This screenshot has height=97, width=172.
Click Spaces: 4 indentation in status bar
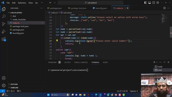(x=134, y=91)
